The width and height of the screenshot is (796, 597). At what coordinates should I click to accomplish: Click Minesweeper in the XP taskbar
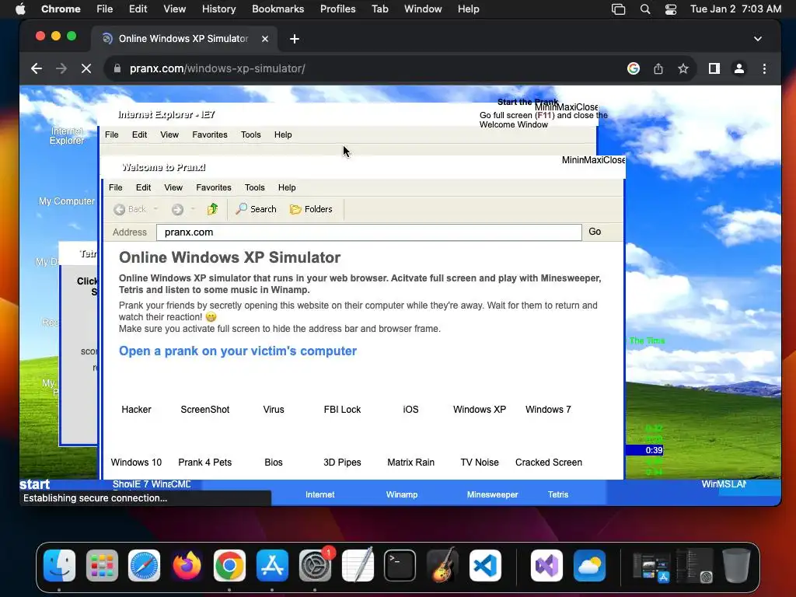[x=492, y=494]
